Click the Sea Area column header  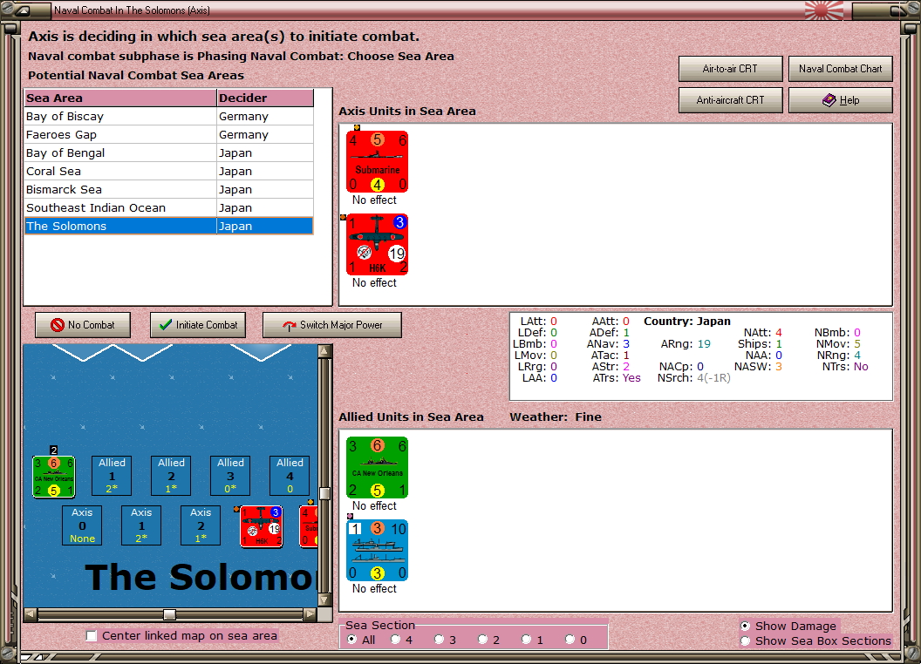click(120, 98)
